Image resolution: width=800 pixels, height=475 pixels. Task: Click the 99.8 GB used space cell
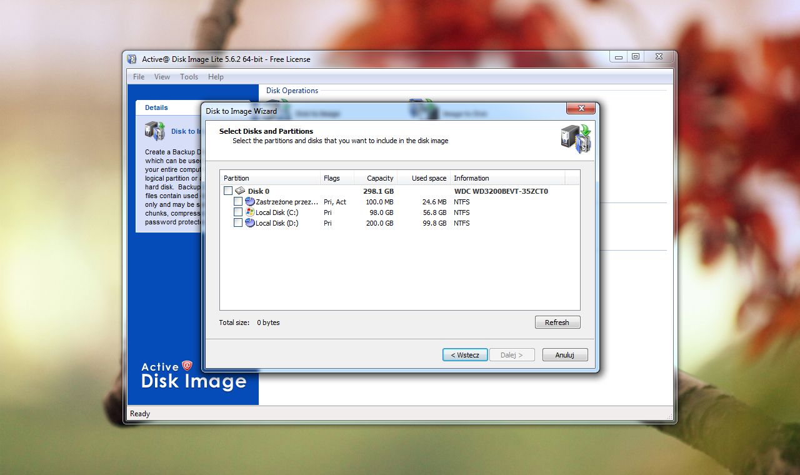pos(434,223)
